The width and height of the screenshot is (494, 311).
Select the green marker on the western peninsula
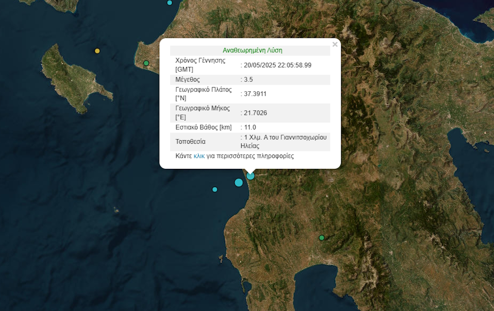point(146,63)
